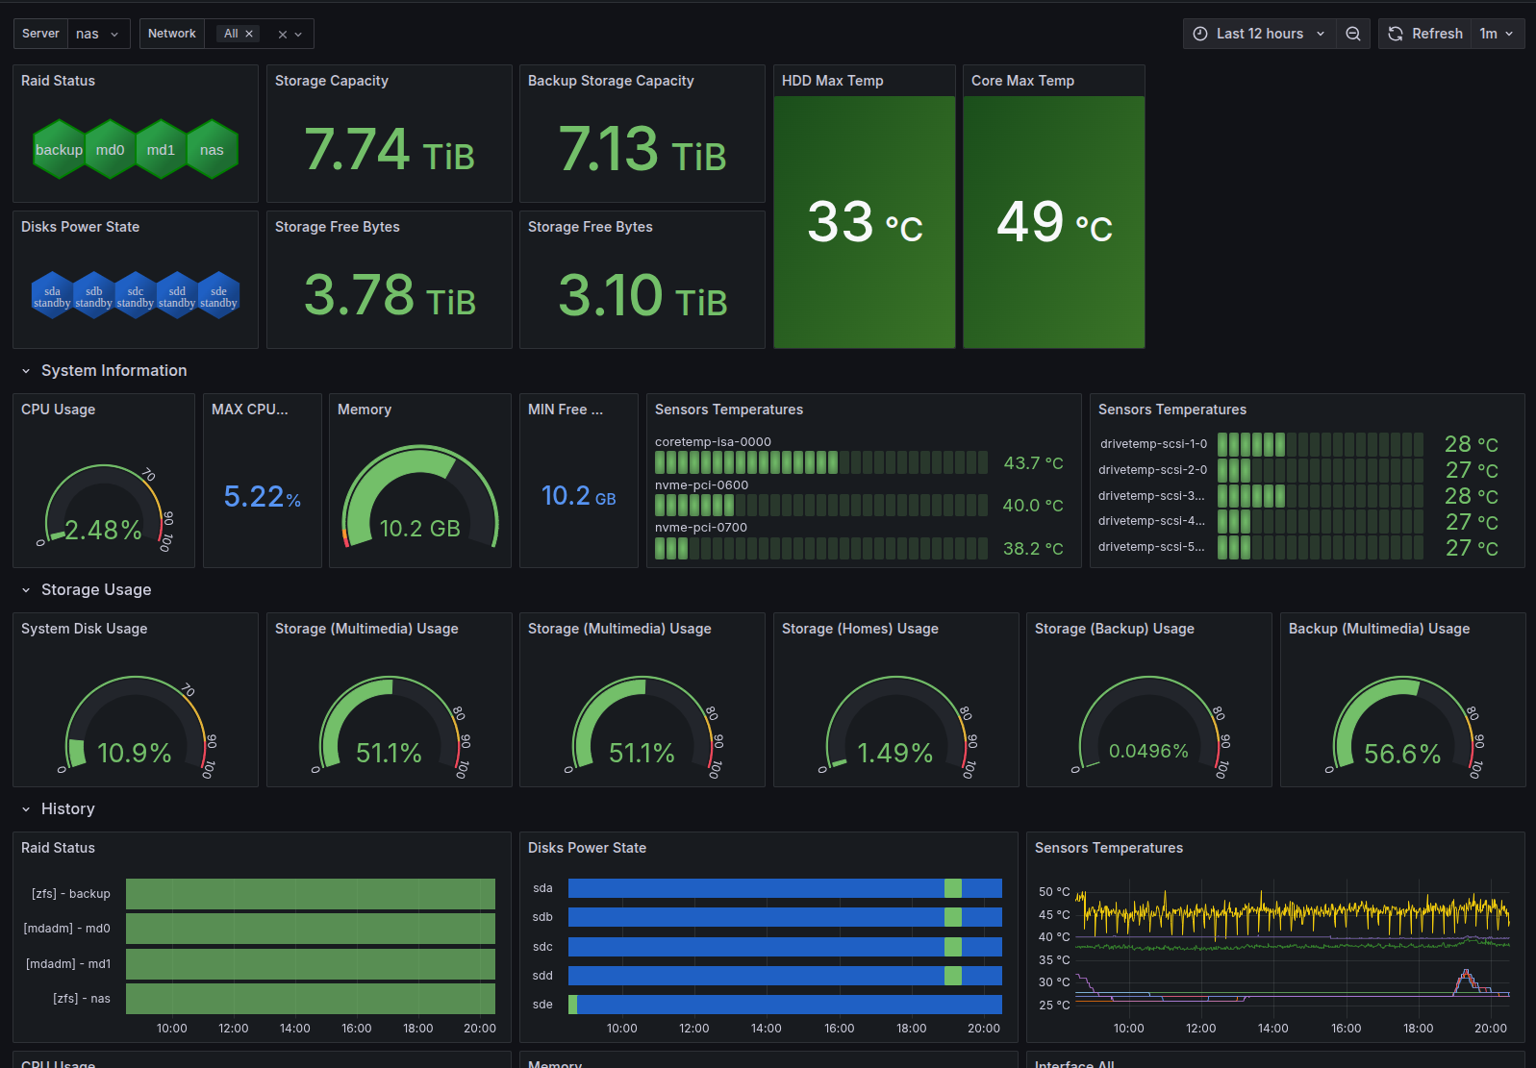Click the MIN Free panel title
This screenshot has width=1536, height=1068.
[566, 410]
